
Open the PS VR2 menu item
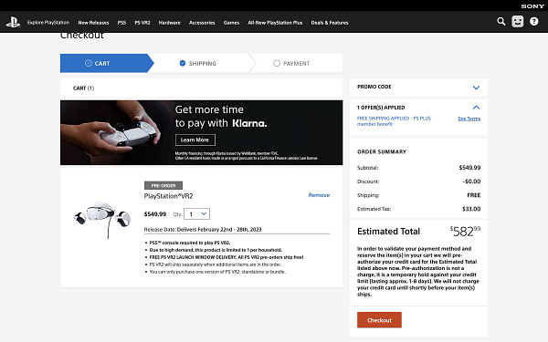pos(142,23)
